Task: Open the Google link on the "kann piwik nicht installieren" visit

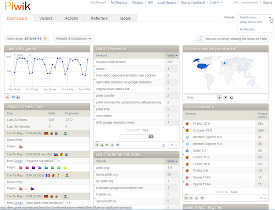Action: pos(18,203)
